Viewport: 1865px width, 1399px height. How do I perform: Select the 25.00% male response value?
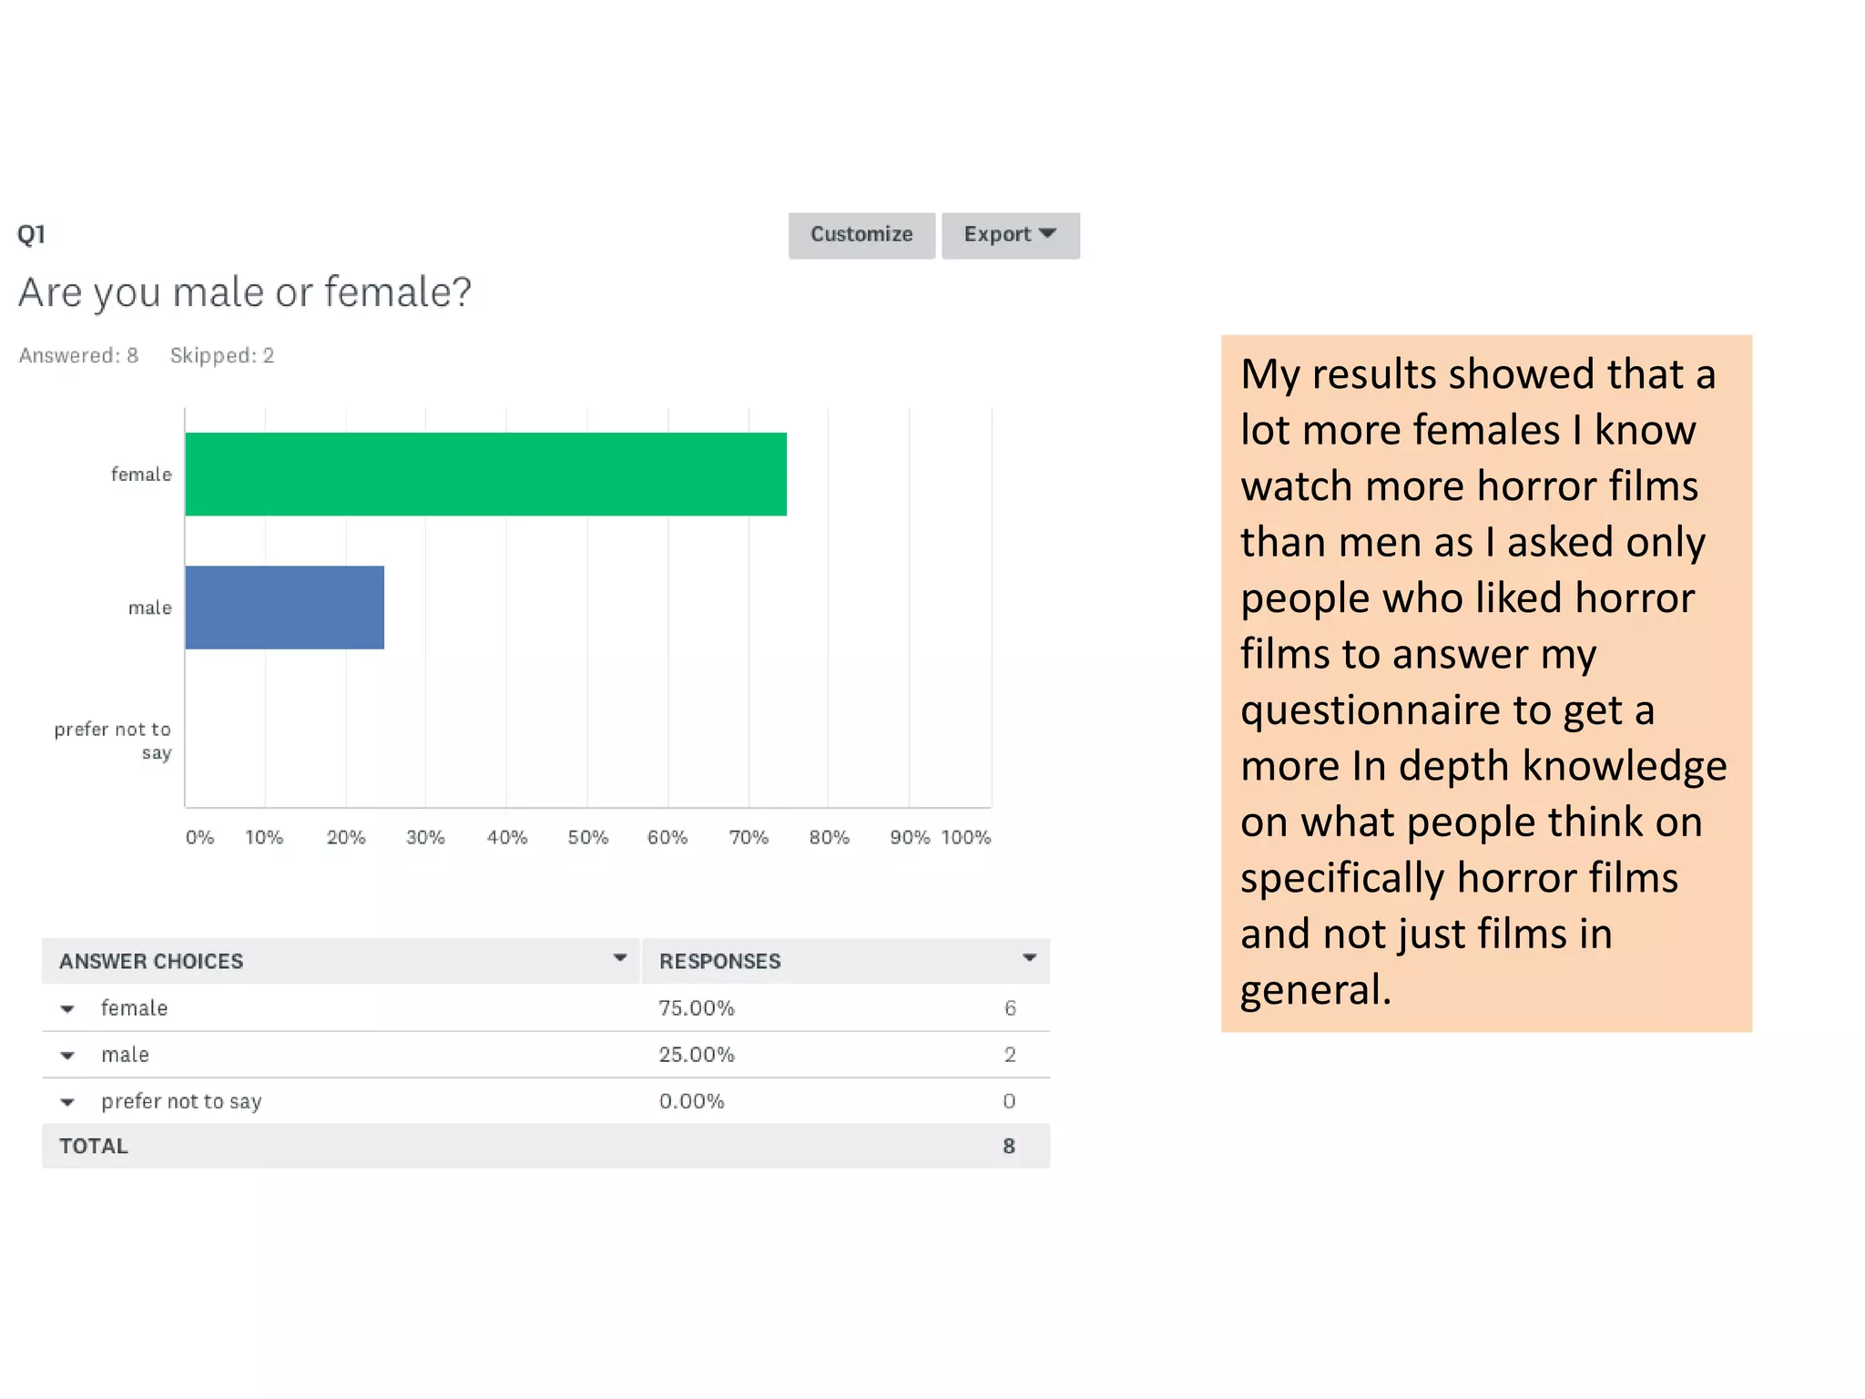697,1055
